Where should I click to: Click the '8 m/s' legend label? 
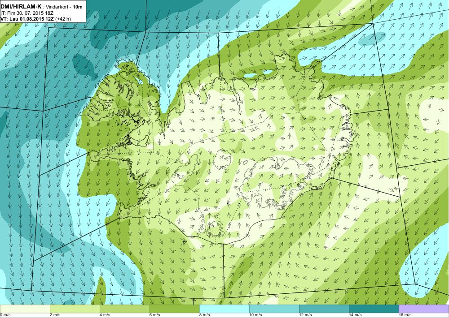[205, 315]
